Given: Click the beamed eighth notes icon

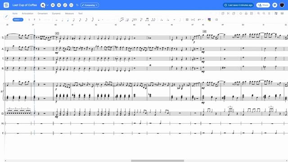Looking at the screenshot, I should (147, 20).
